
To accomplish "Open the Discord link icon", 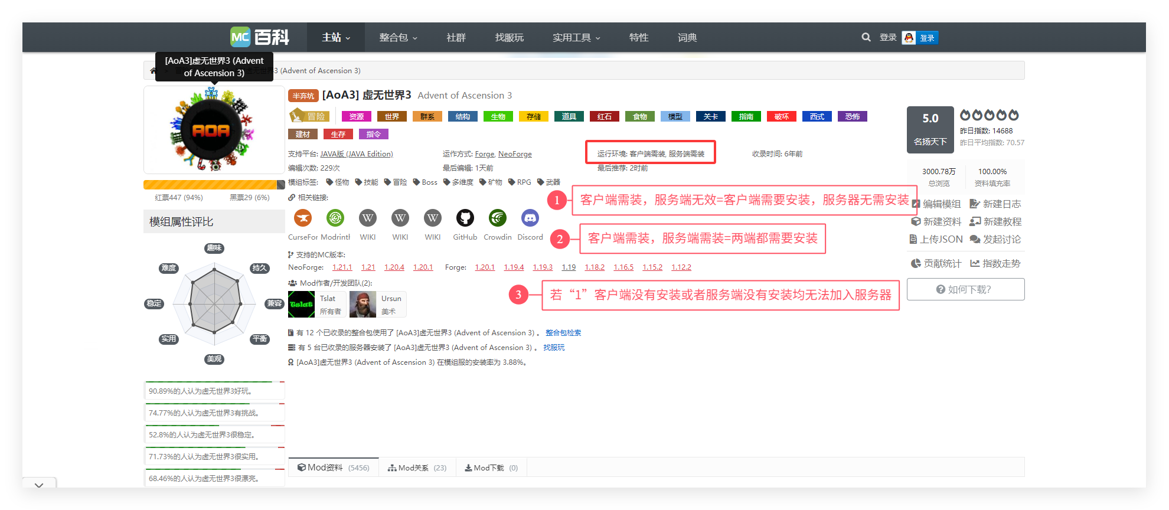I will 530,218.
